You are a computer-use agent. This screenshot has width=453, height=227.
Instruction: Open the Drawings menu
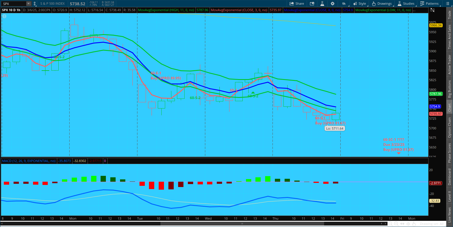(382, 4)
